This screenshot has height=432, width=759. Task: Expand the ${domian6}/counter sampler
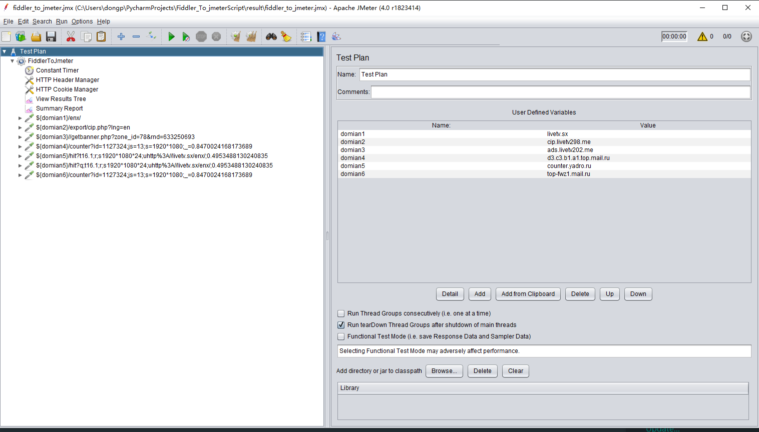(x=20, y=175)
